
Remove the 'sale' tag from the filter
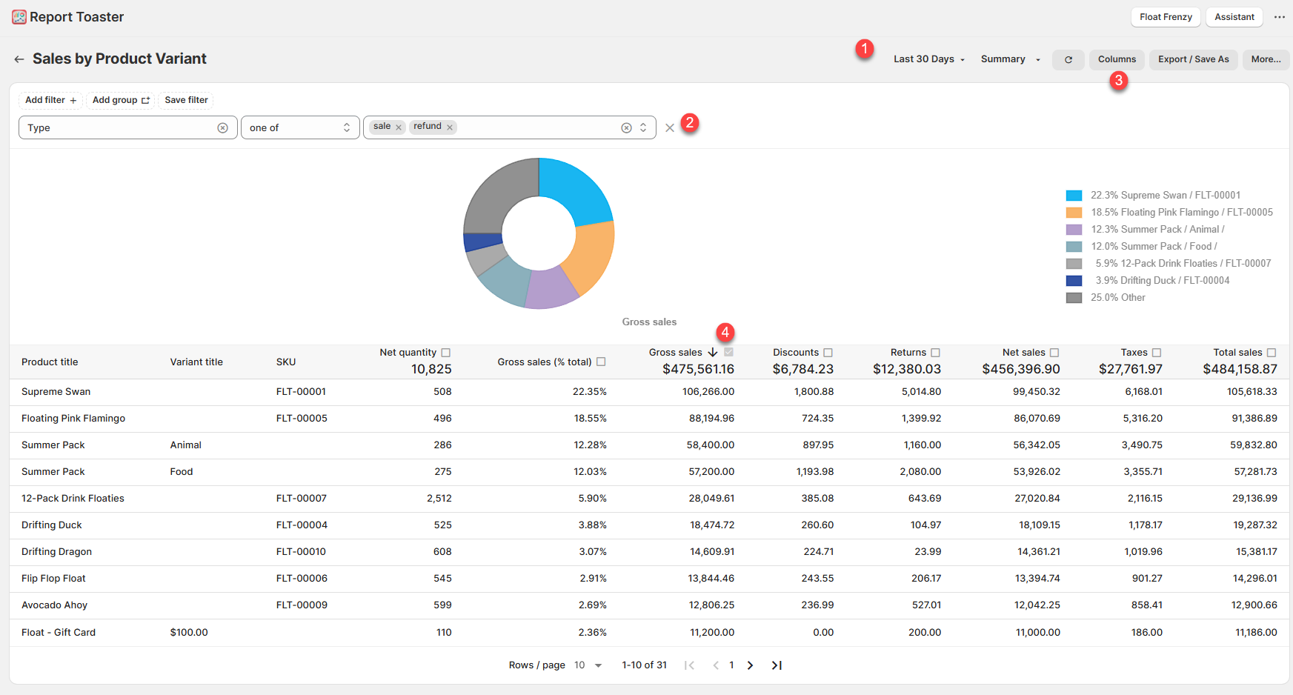click(399, 127)
